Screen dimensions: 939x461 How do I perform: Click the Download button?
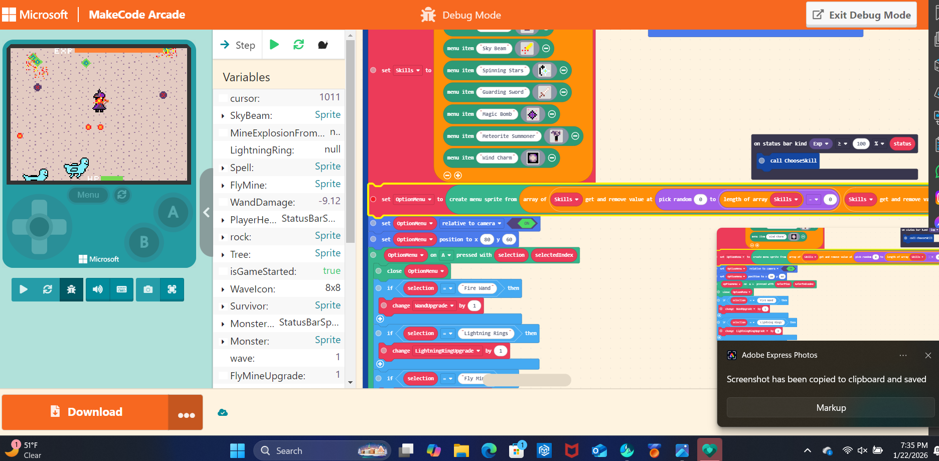86,412
